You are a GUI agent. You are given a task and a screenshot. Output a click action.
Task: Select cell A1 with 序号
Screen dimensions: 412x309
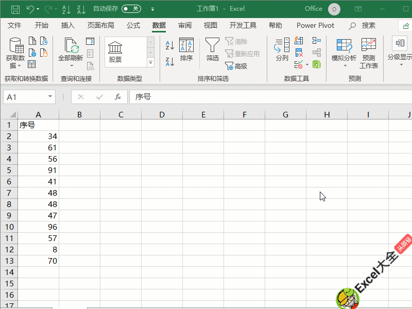[x=38, y=125]
